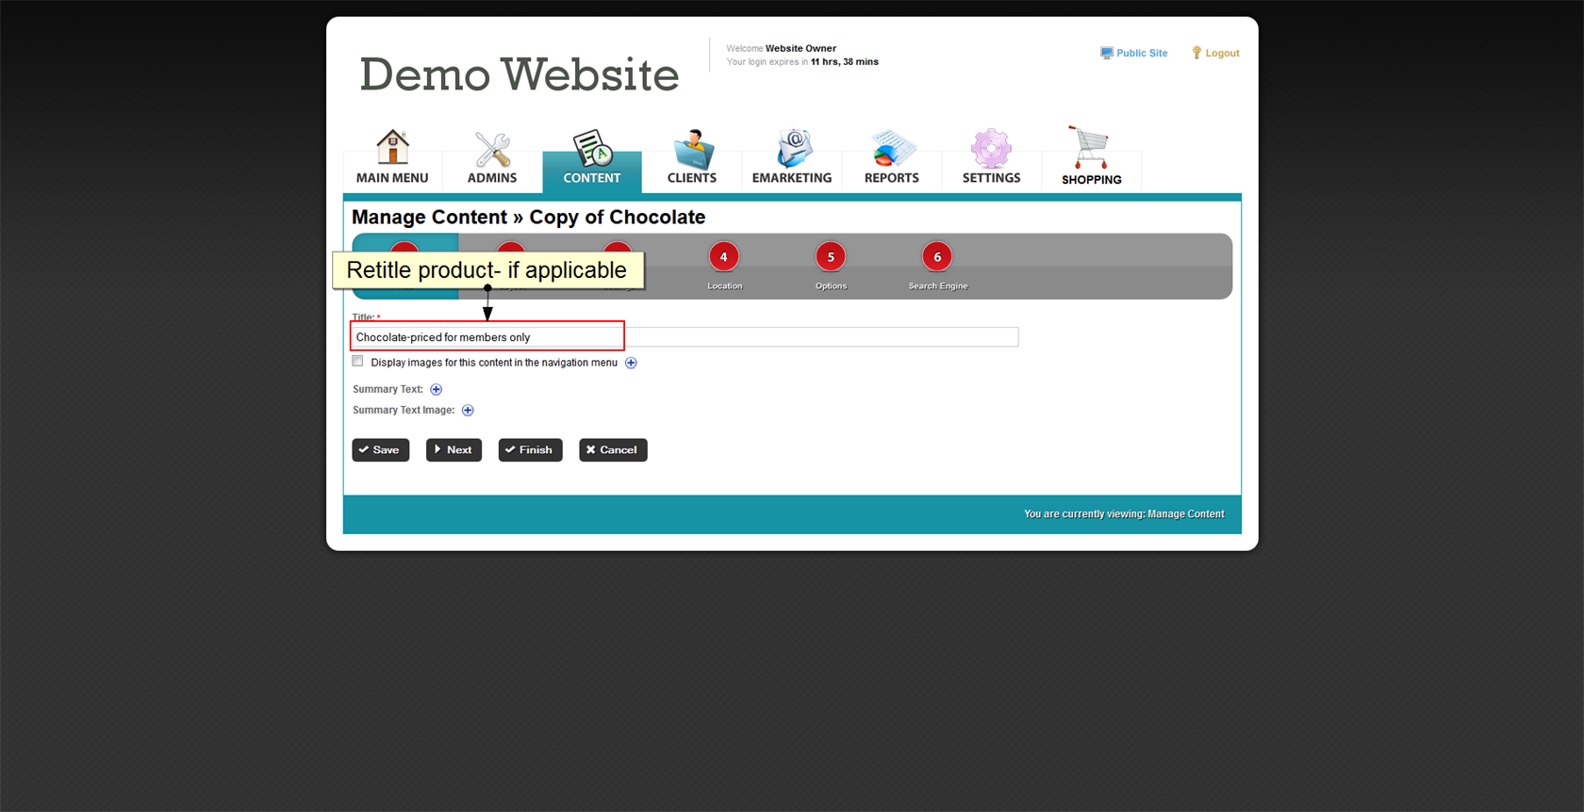Click the Admins wrench tools icon
Image resolution: width=1584 pixels, height=812 pixels.
point(492,149)
